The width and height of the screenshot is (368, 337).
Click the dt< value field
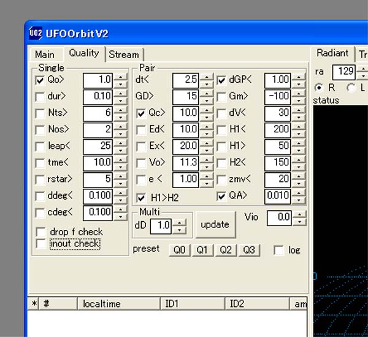[185, 80]
